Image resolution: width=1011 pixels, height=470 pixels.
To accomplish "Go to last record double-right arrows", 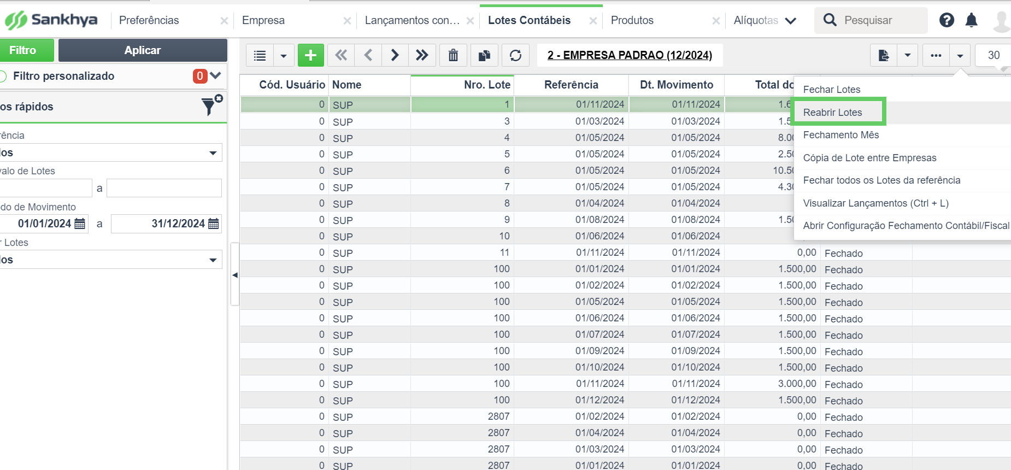I will click(x=421, y=55).
